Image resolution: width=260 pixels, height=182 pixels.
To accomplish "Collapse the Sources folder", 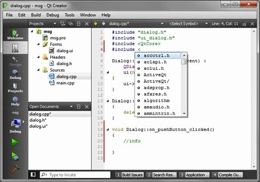I will tap(38, 70).
